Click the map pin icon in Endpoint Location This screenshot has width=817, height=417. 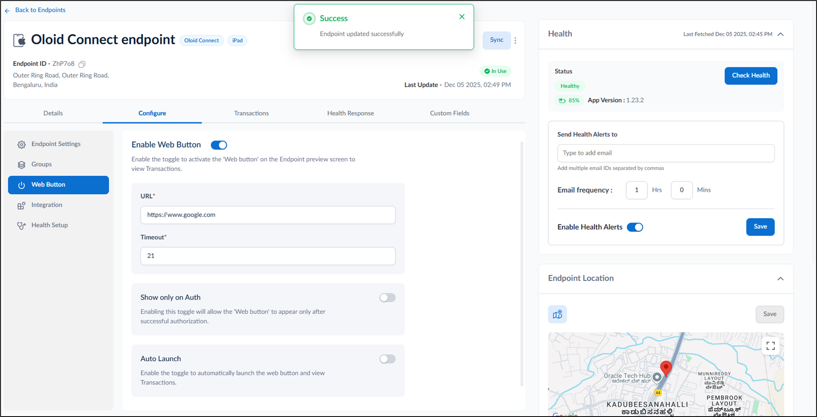pos(557,314)
